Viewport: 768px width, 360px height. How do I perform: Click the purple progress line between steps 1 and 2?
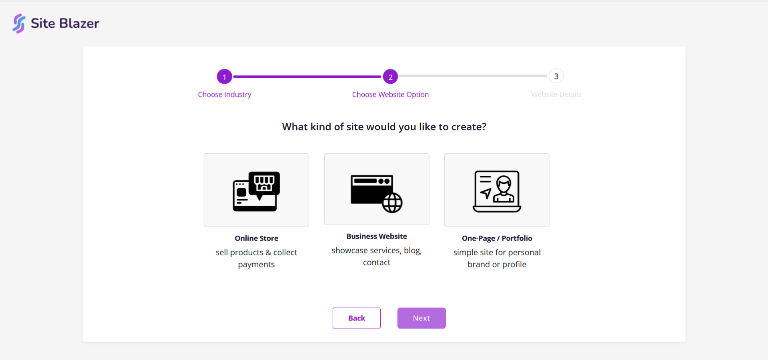pyautogui.click(x=307, y=77)
